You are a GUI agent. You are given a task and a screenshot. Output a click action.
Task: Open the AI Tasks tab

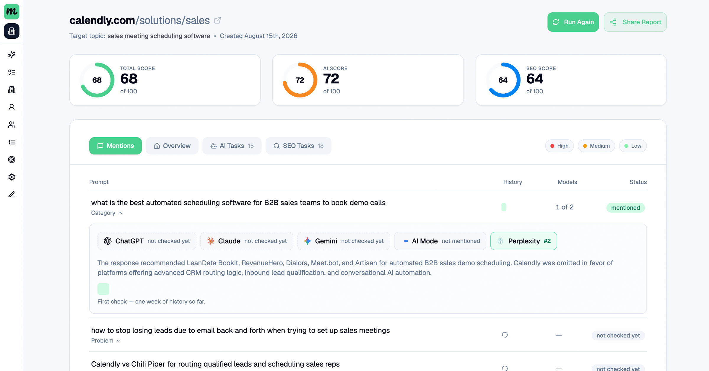coord(232,146)
